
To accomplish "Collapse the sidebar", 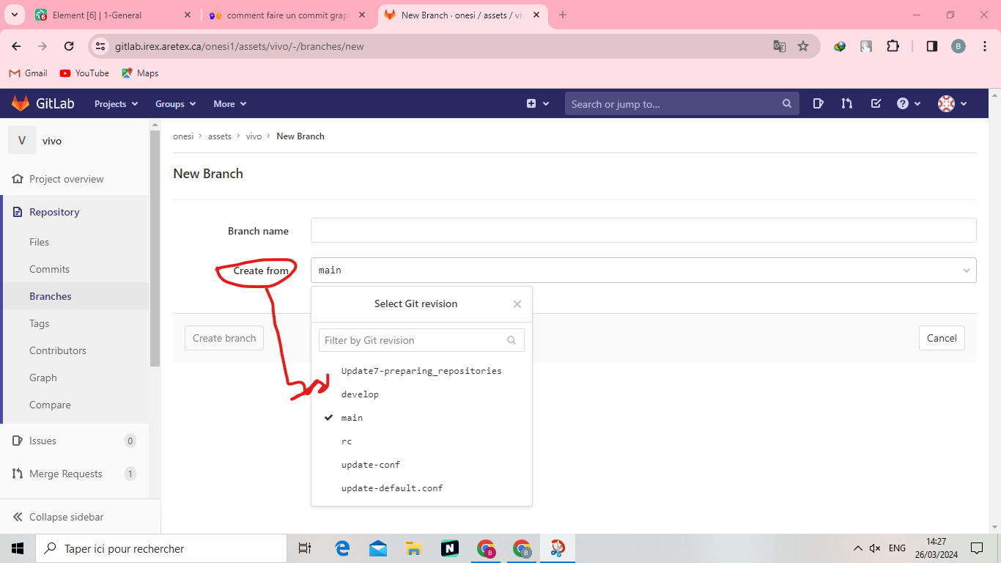I will pyautogui.click(x=58, y=517).
